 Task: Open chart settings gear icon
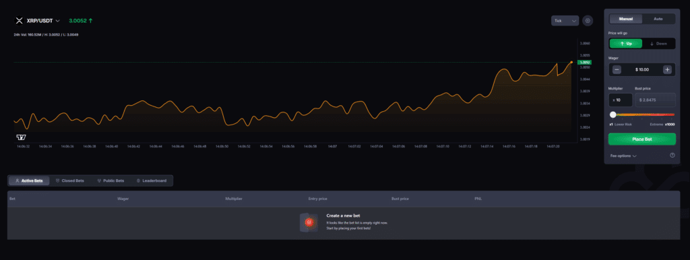(x=588, y=21)
